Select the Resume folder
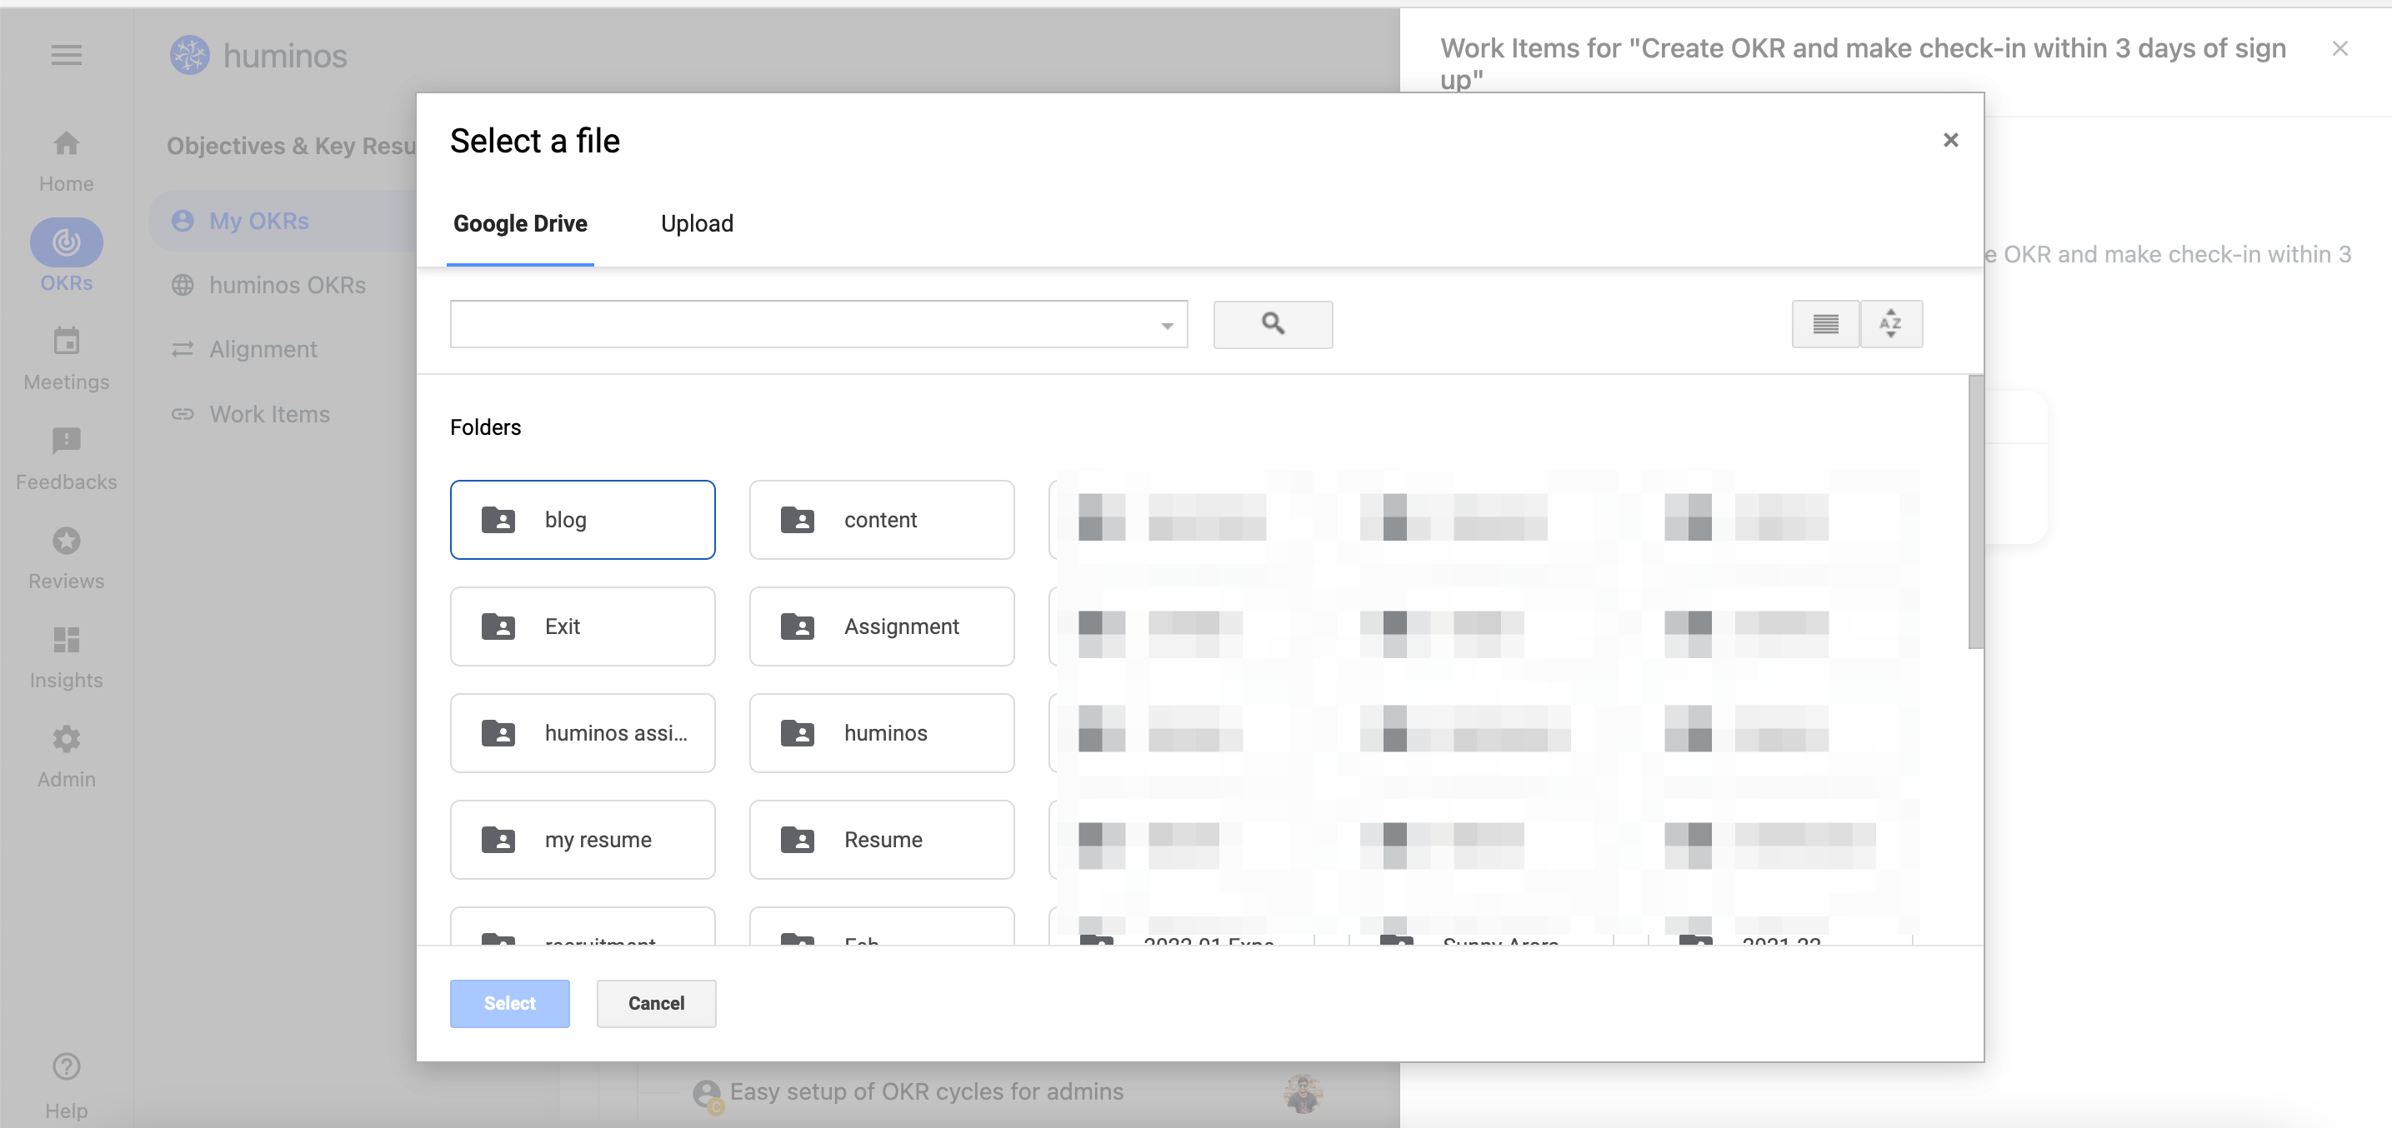The image size is (2392, 1128). (881, 839)
